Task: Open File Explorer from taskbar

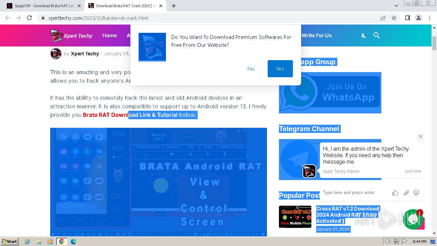Action: pos(39,242)
